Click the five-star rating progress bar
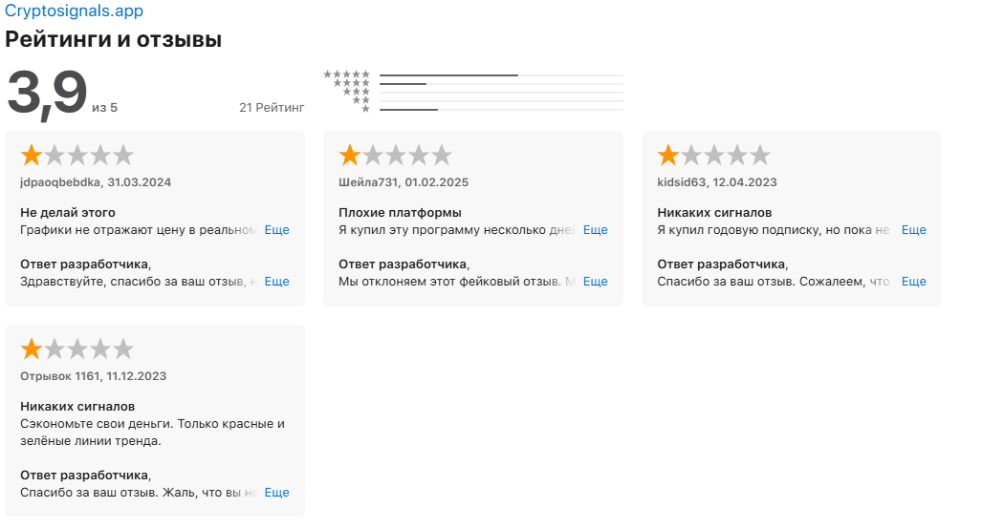Screen dimensions: 1004x529 coord(501,74)
